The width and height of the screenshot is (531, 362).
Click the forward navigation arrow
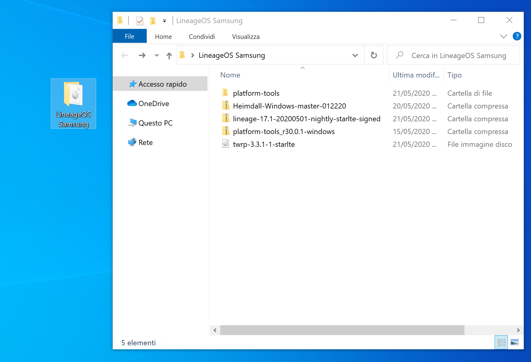[x=142, y=55]
